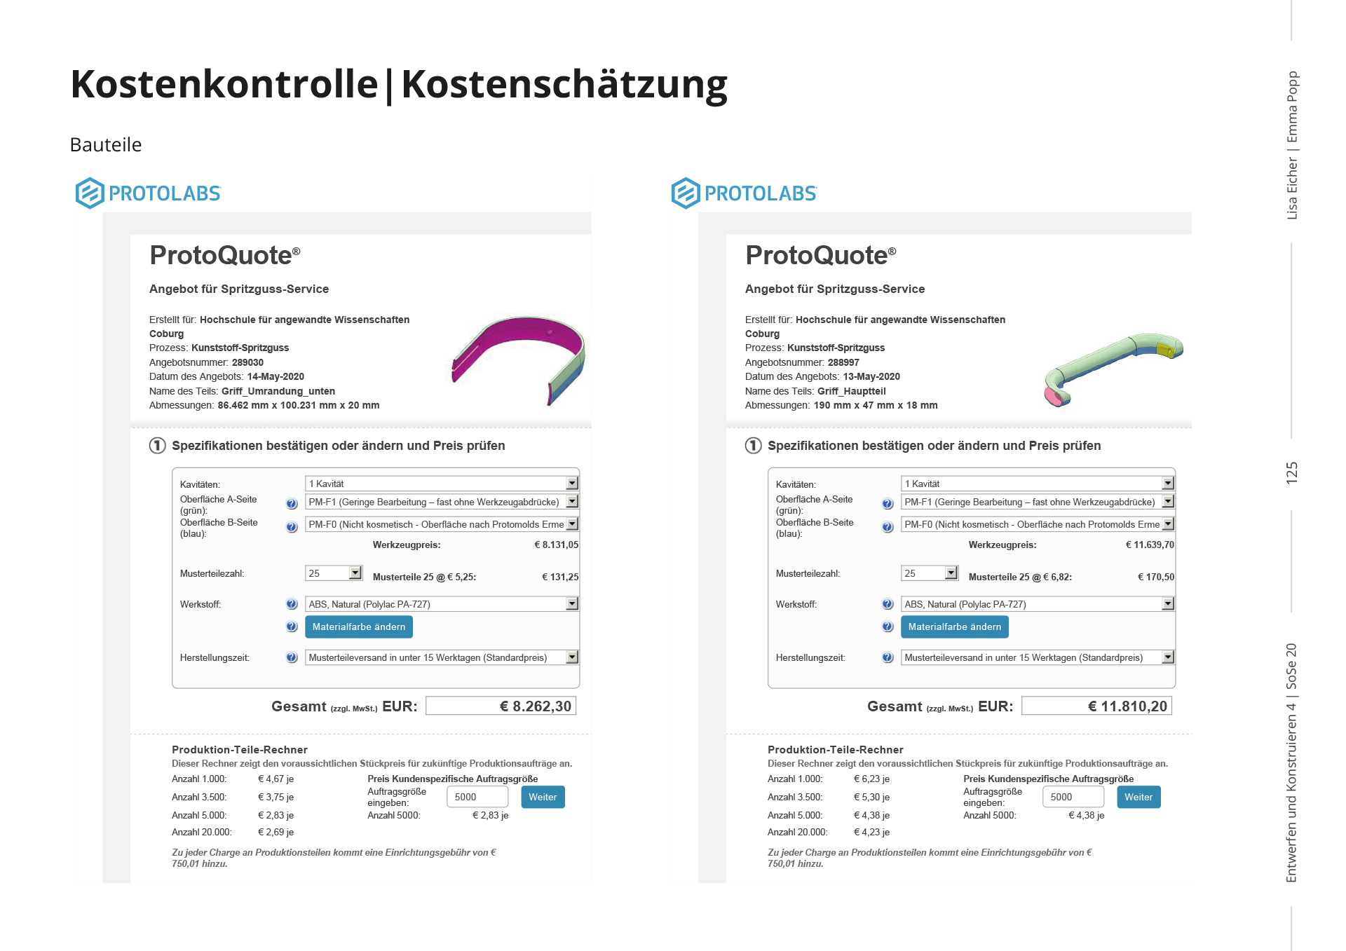Open left Kavitäten dropdown

(x=572, y=484)
